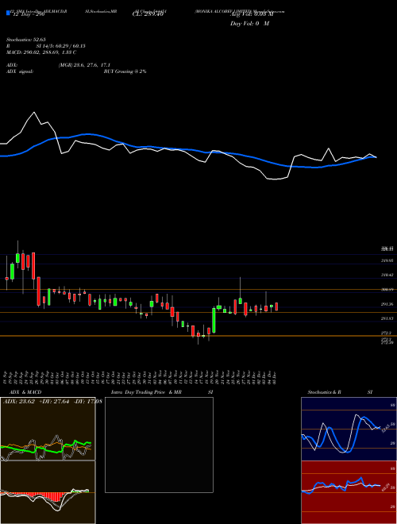Click the 310.42 price axis label
This screenshot has width=397, height=524.
click(x=387, y=275)
